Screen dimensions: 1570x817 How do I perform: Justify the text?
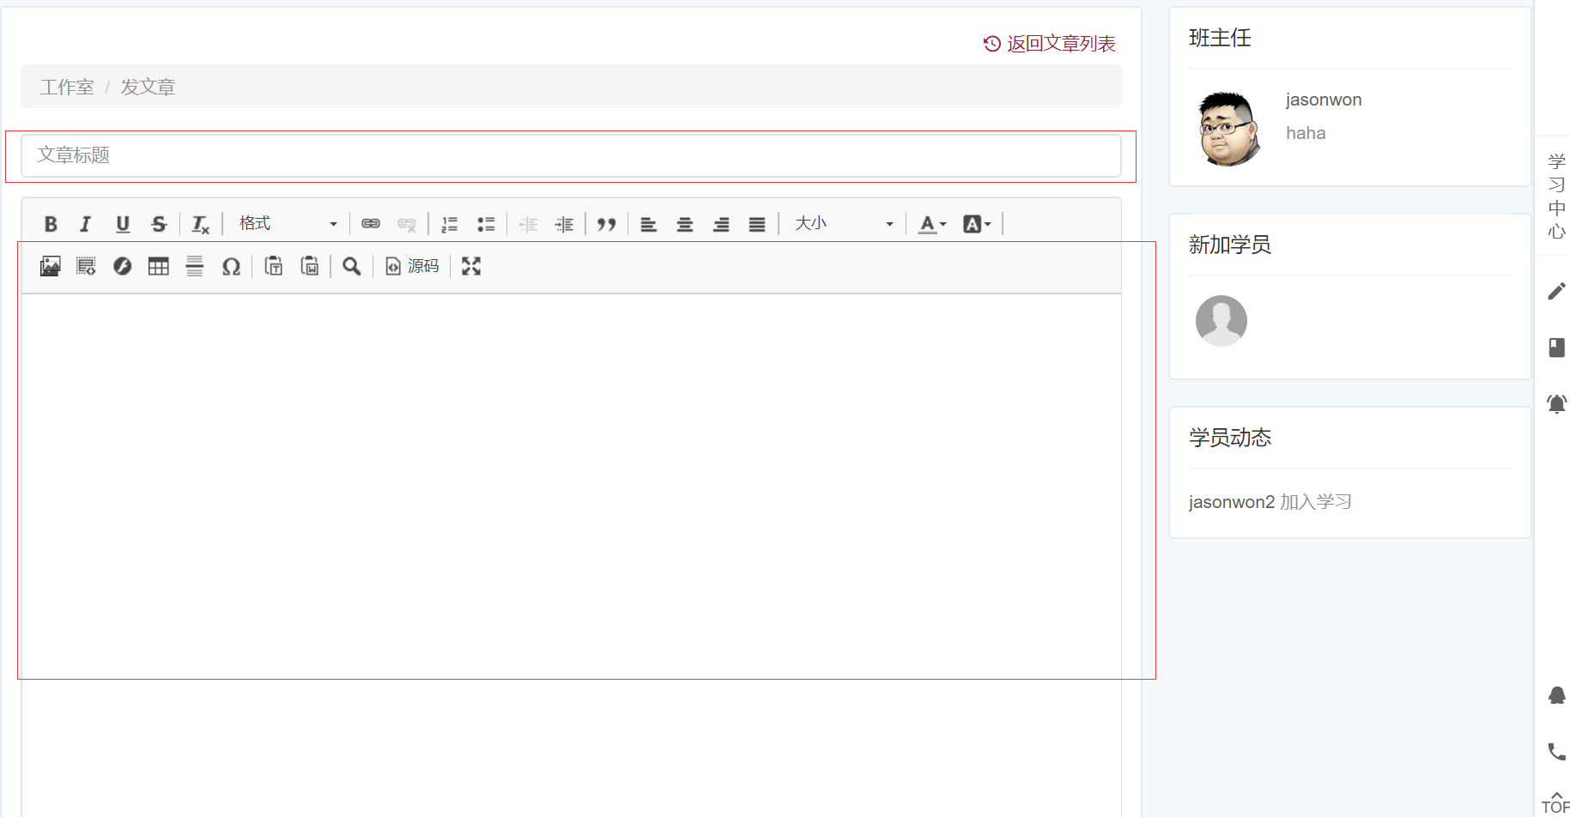point(757,224)
